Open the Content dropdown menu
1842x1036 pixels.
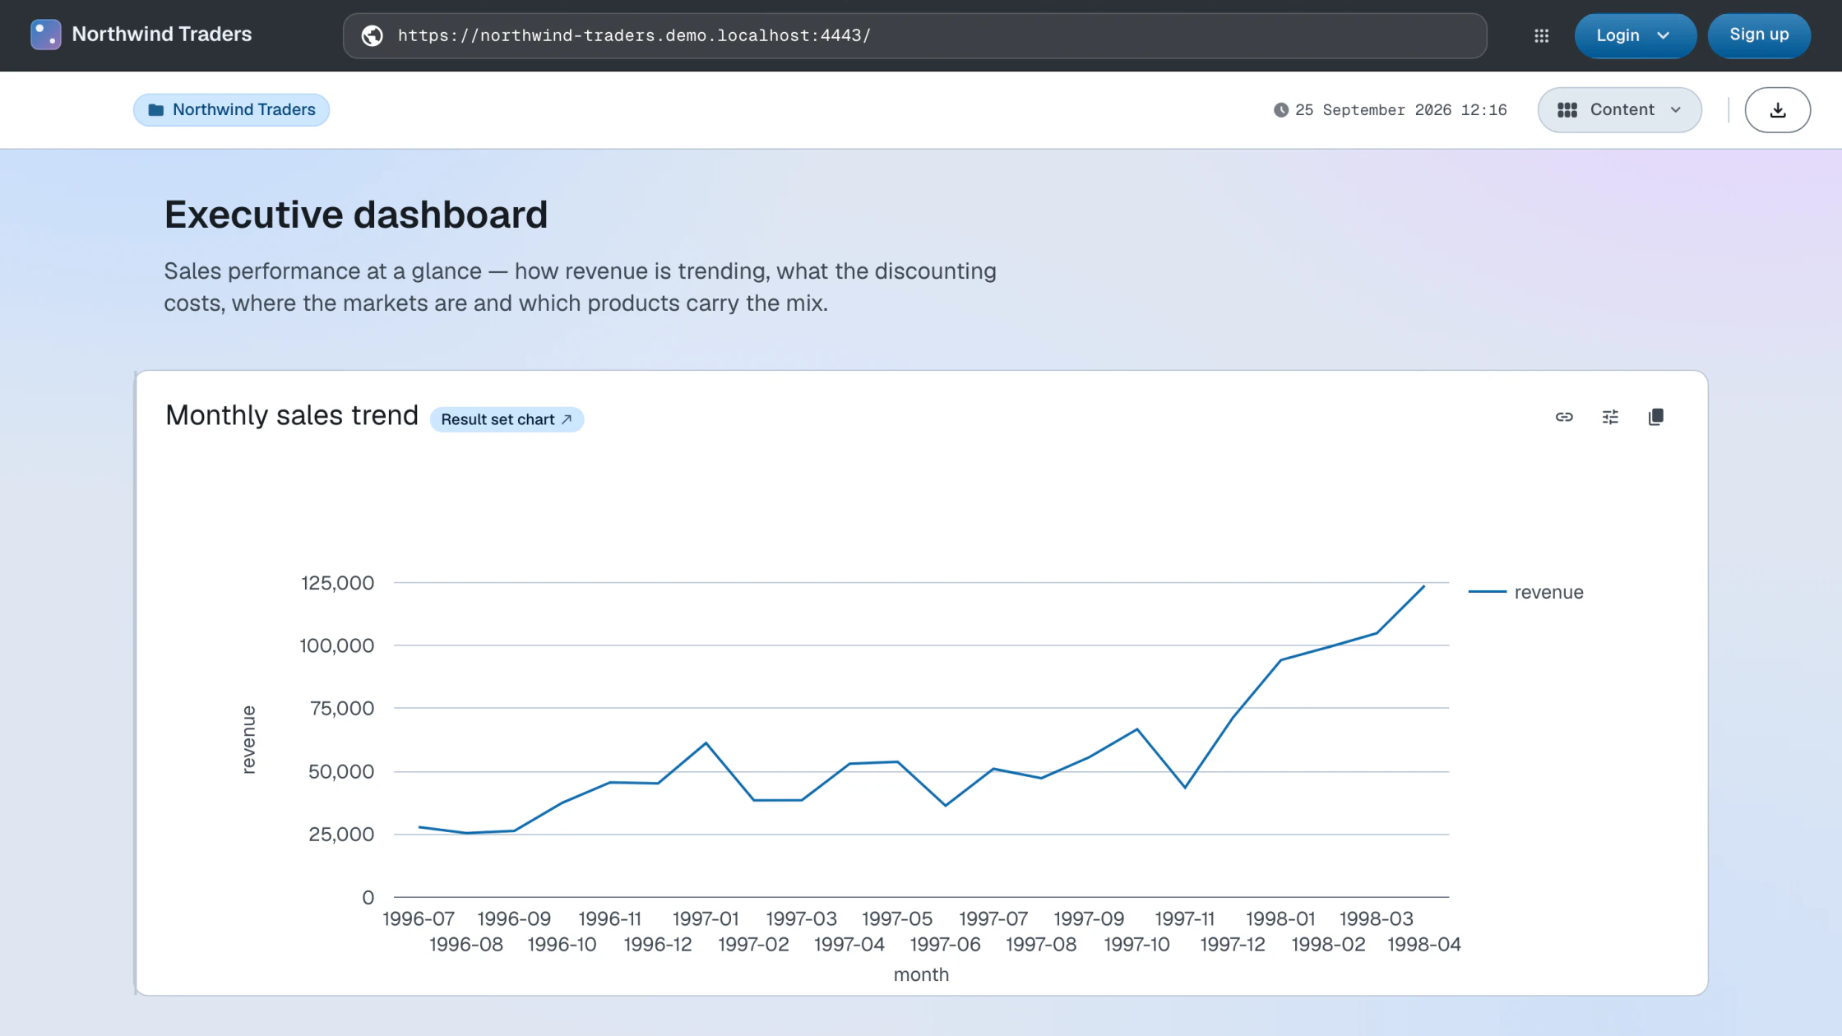tap(1619, 110)
